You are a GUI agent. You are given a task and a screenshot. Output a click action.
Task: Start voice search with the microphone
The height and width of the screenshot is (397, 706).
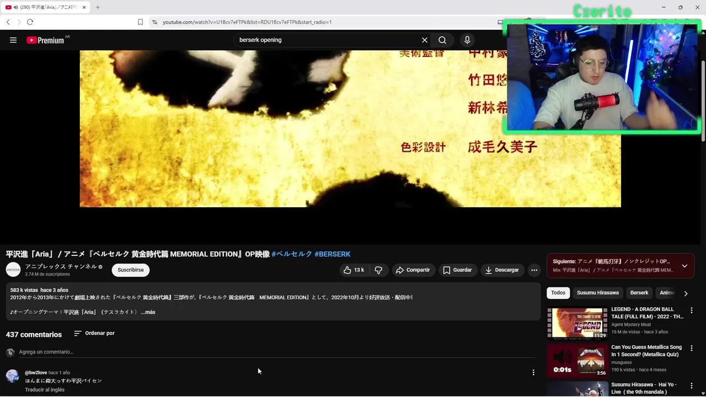point(467,40)
